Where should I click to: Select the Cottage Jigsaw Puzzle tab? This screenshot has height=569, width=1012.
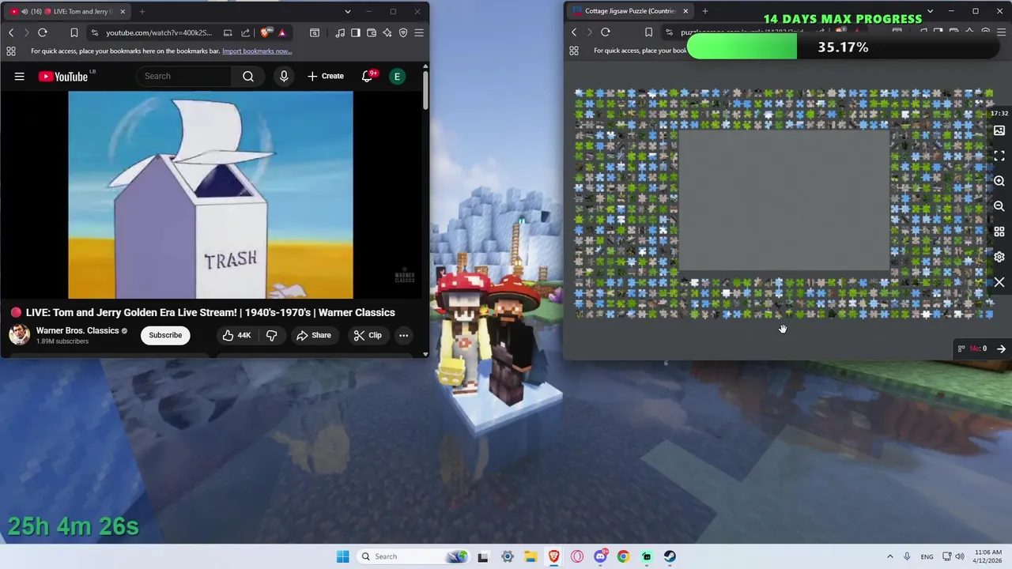(630, 11)
